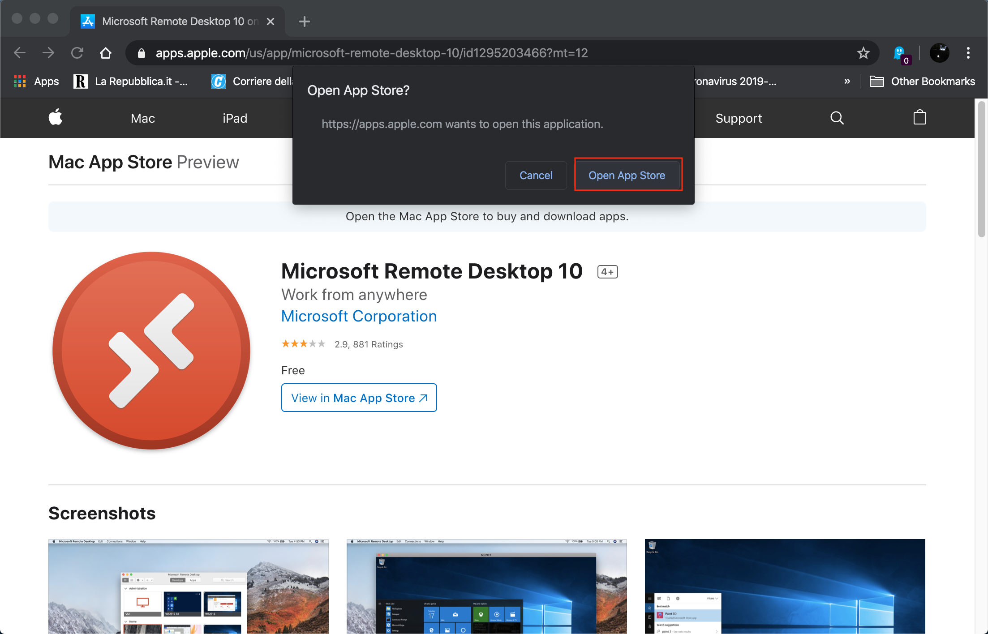Click the Apple site search icon
Screen dimensions: 988x634
pos(837,118)
